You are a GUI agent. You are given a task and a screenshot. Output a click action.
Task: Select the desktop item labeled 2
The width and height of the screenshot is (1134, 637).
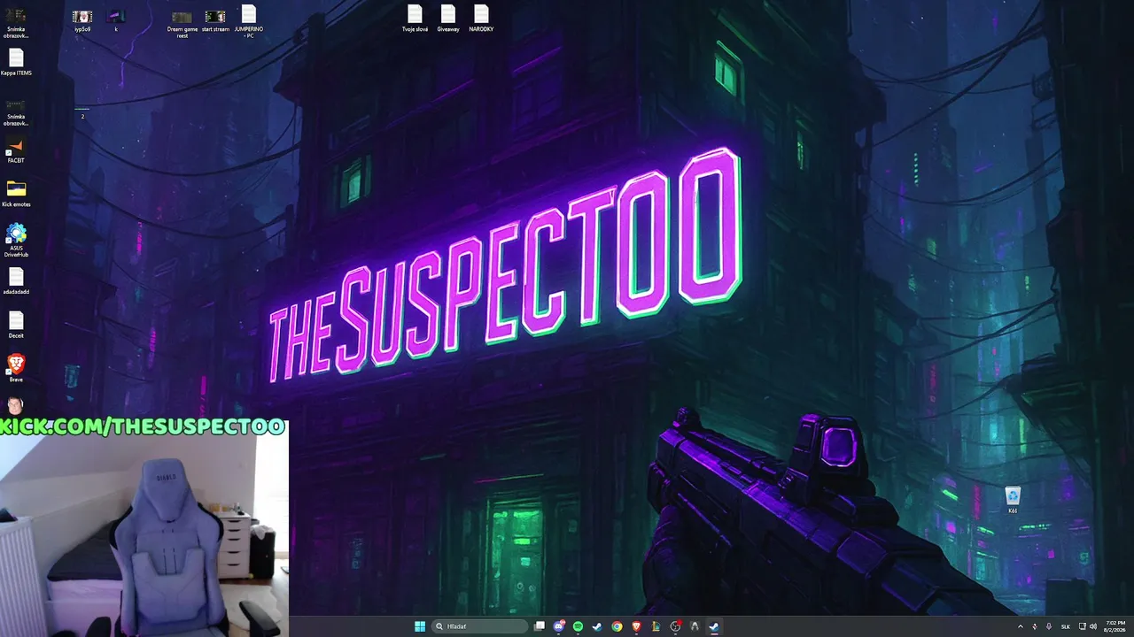82,111
